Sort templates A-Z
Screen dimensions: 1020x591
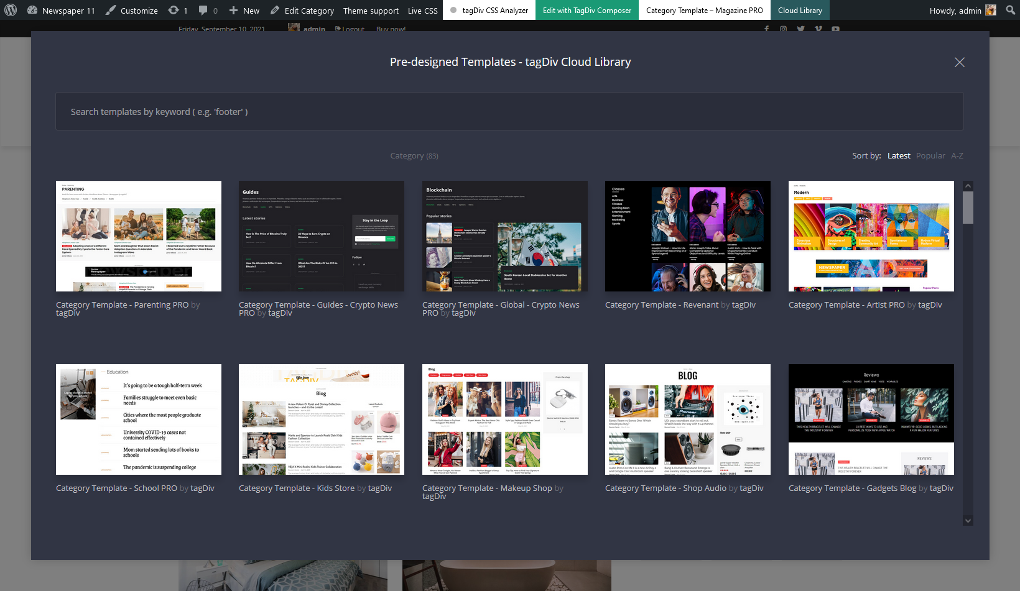pyautogui.click(x=957, y=155)
